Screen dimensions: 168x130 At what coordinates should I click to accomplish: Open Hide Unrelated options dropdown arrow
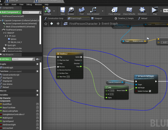click(103, 11)
